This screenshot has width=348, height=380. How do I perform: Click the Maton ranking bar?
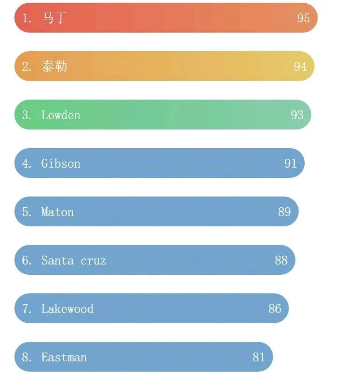click(x=156, y=211)
